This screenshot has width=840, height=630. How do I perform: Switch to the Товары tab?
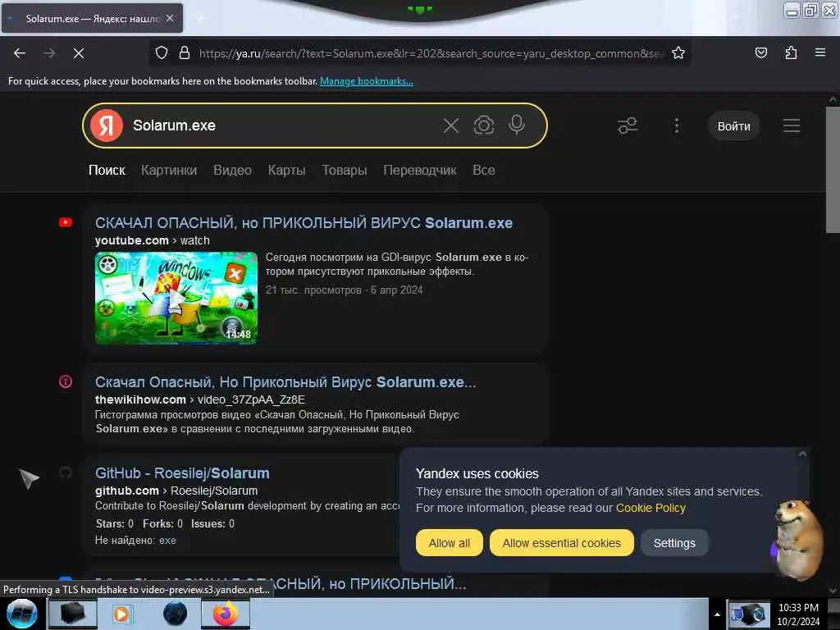[345, 171]
